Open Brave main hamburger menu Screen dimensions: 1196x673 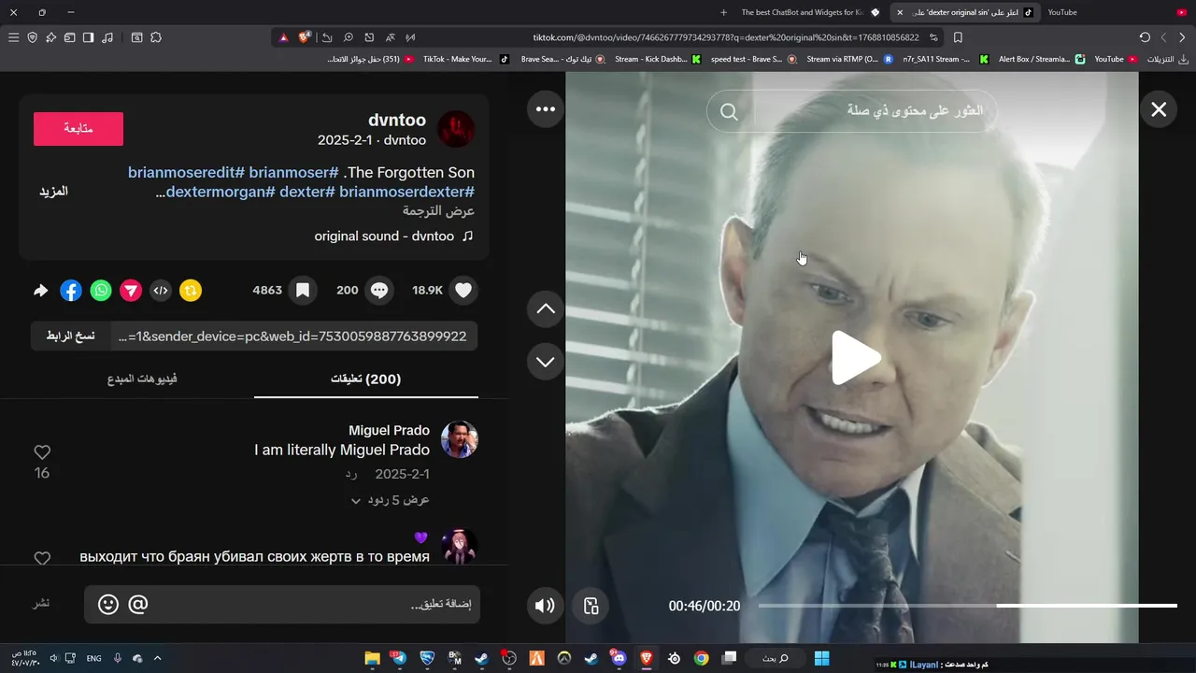click(13, 37)
